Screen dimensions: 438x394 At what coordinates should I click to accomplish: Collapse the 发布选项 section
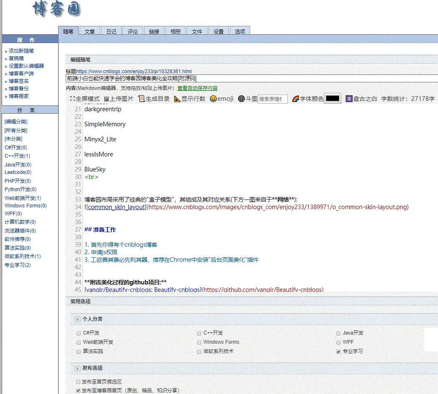[77, 368]
